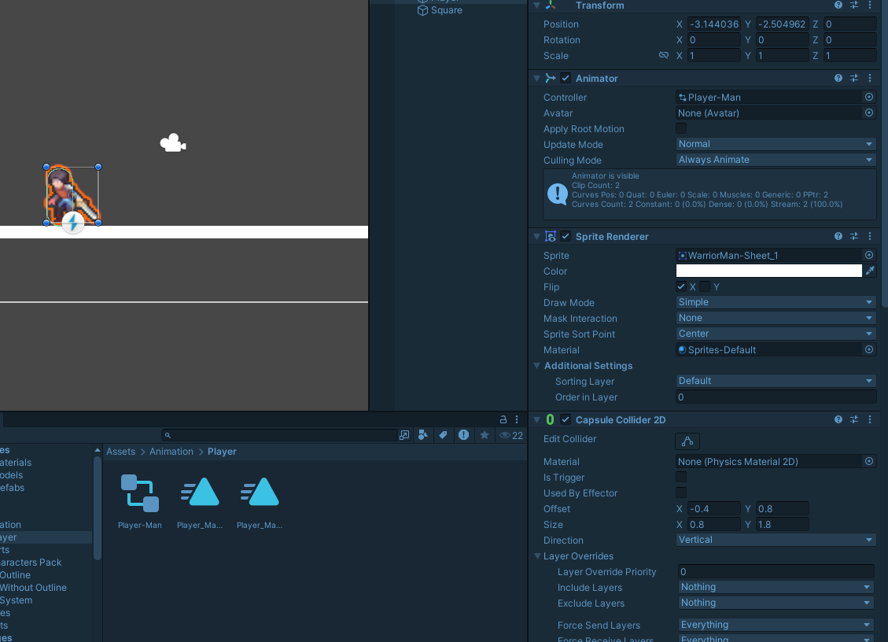Open the Project window more options menu

click(x=517, y=419)
